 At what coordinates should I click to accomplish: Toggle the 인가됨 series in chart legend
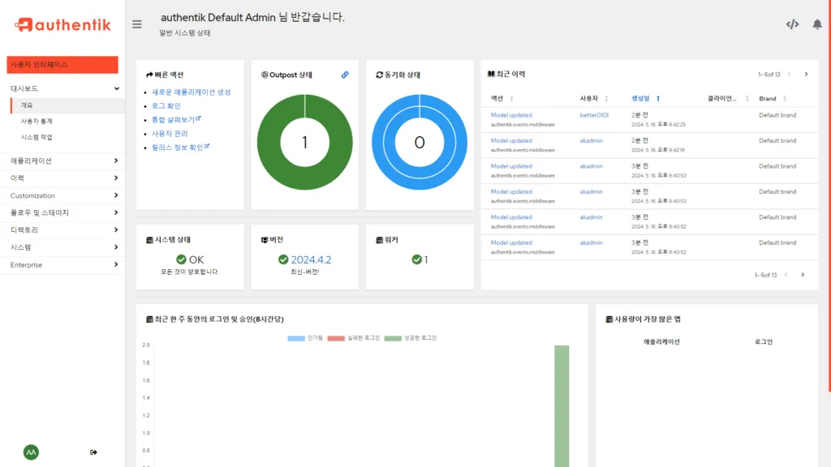[304, 337]
